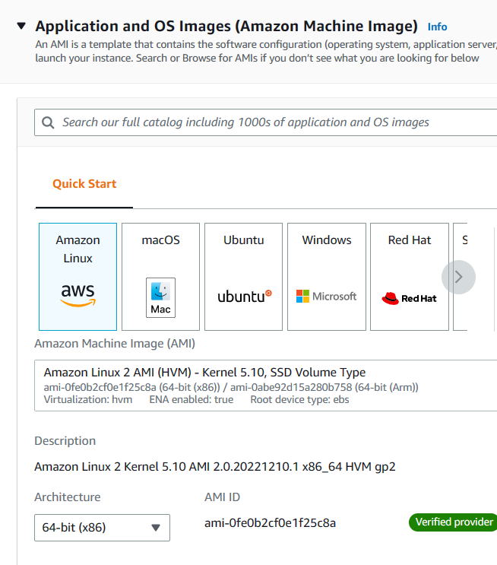Open the Architecture 64-bit (x86) dropdown
Viewport: 497px width, 565px height.
(103, 528)
